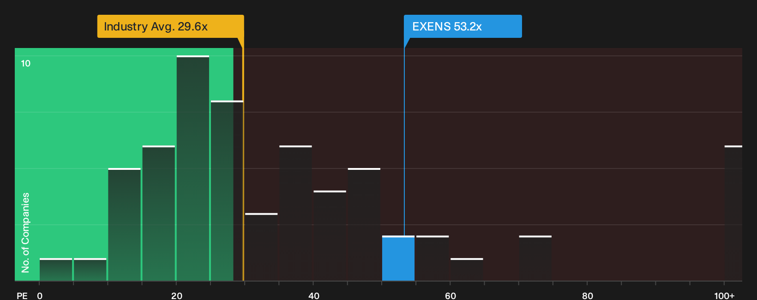
Task: Click the EXENS 53.2x label
Action: 463,26
